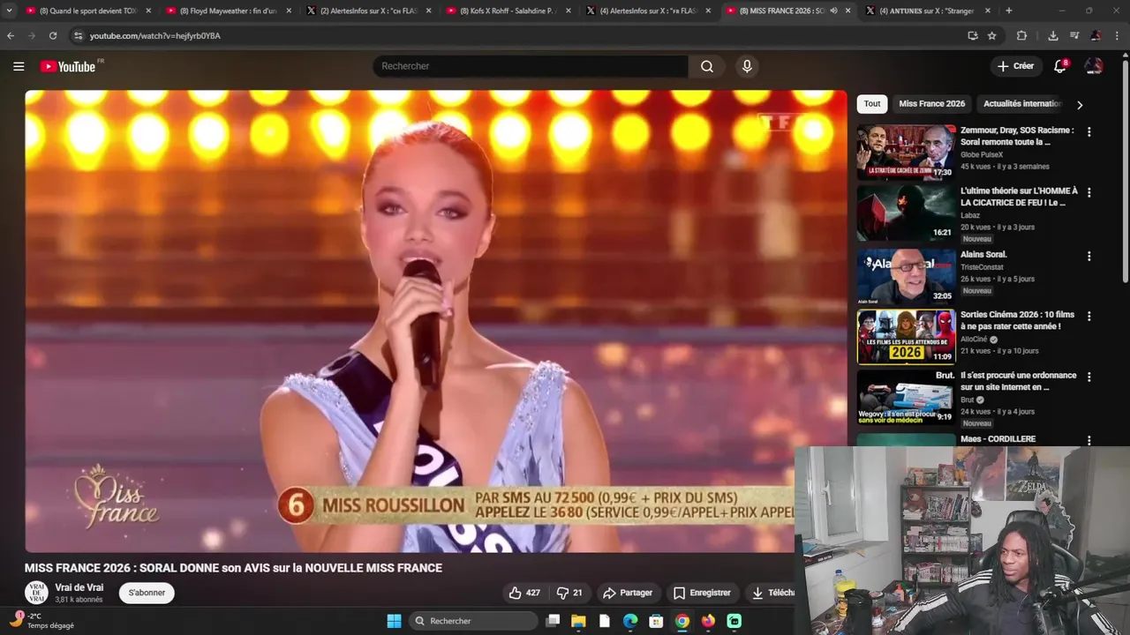
Task: Click the search magnifier button
Action: click(x=707, y=66)
